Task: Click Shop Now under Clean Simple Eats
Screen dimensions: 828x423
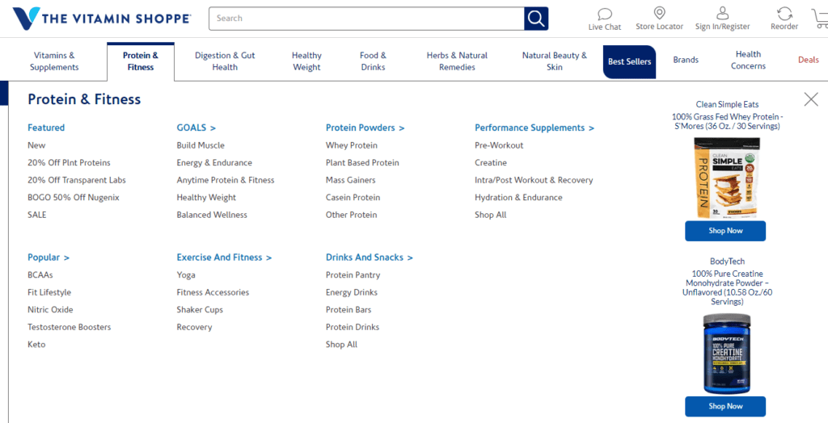Action: pyautogui.click(x=725, y=231)
